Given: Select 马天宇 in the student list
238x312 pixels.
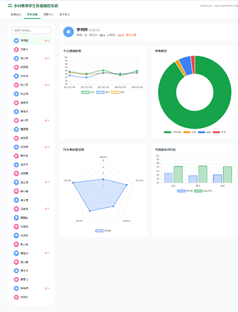Looking at the screenshot, I should (x=32, y=165).
